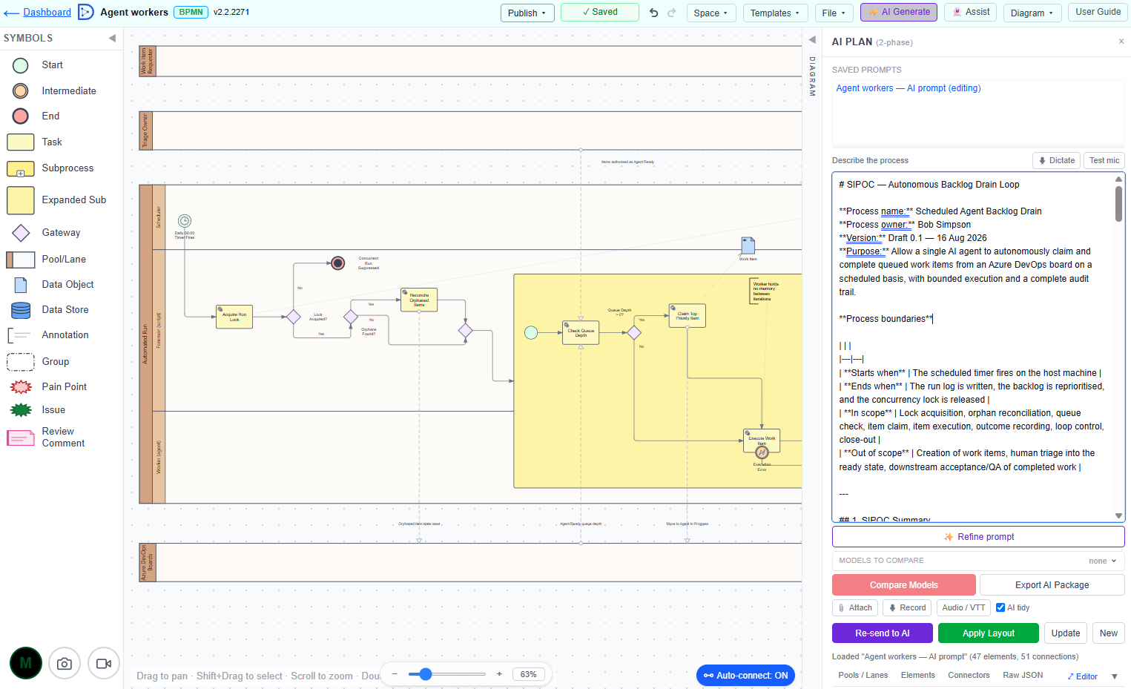Click the zoom slider handle
The width and height of the screenshot is (1131, 689).
click(425, 674)
